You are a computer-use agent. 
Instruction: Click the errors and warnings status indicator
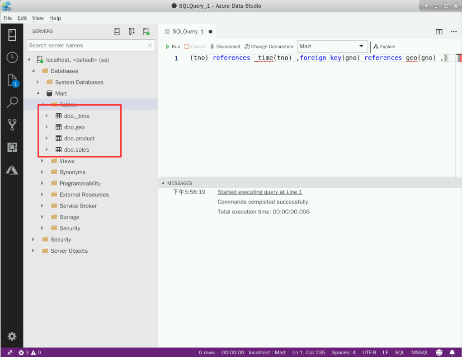[x=30, y=352]
